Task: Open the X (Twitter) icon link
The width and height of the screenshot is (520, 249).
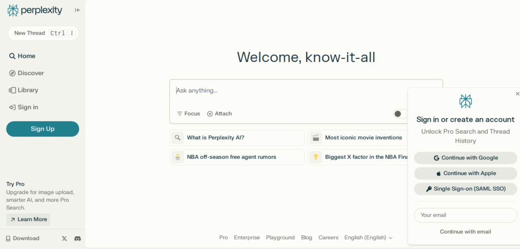Action: click(64, 238)
